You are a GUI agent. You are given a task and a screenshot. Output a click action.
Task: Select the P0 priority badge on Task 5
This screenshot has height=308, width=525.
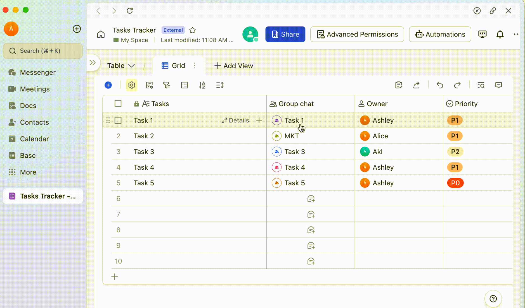(455, 183)
